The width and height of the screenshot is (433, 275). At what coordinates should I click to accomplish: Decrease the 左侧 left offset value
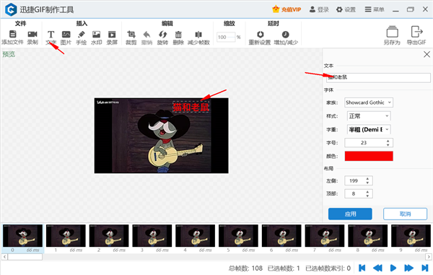pos(367,183)
